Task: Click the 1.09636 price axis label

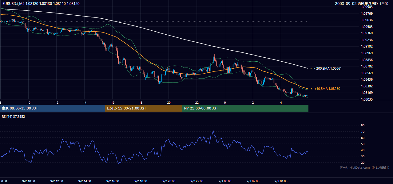Action: click(367, 20)
